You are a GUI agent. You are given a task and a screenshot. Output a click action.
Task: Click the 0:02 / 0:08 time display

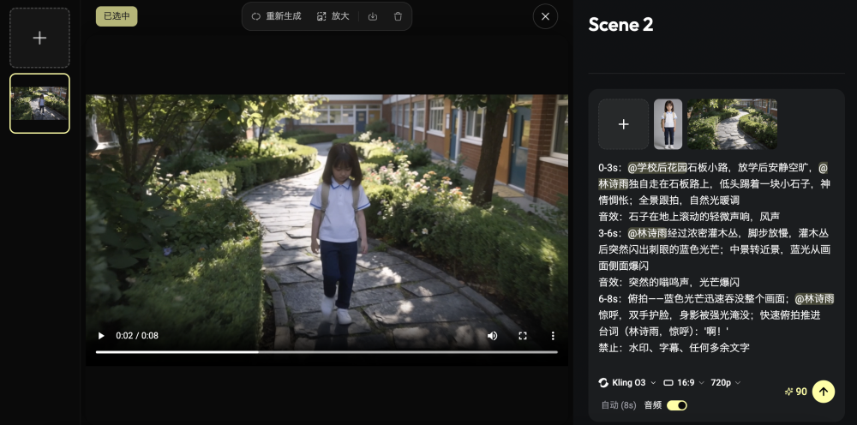(137, 335)
